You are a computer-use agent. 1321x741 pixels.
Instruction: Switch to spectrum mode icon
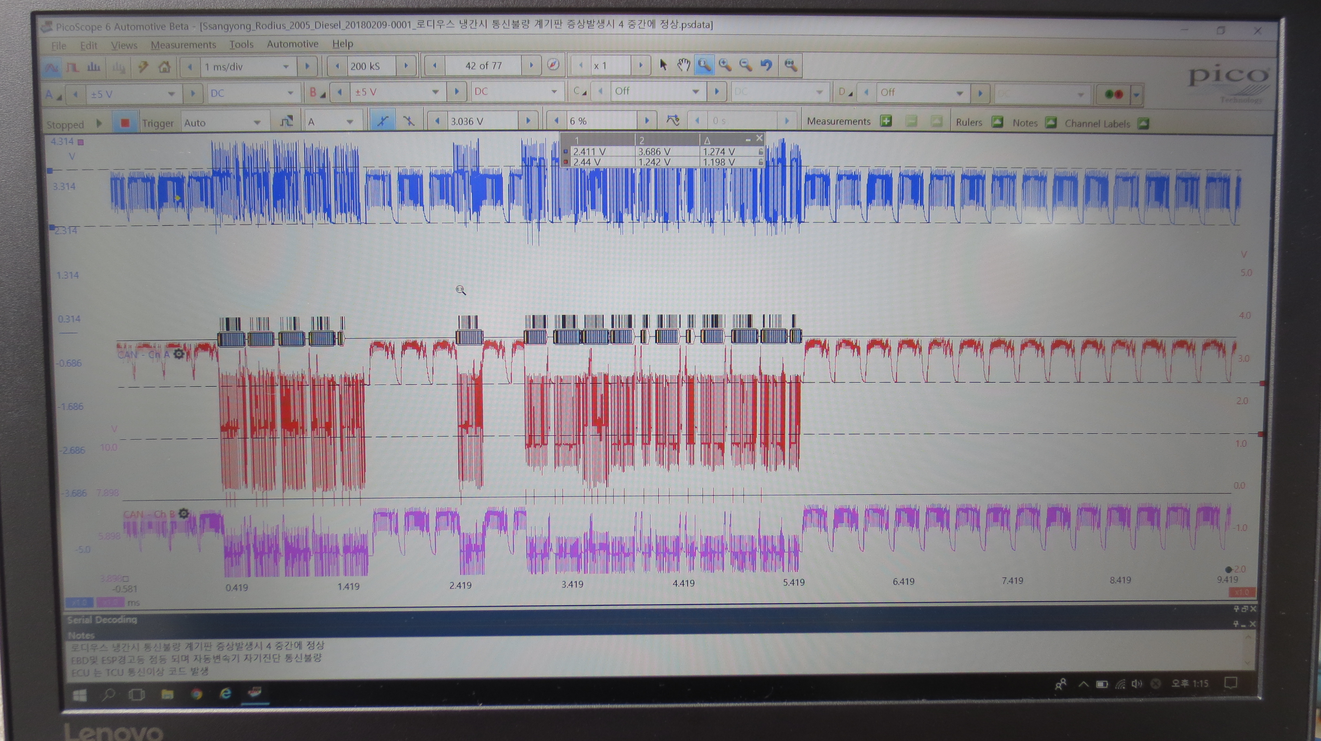93,67
